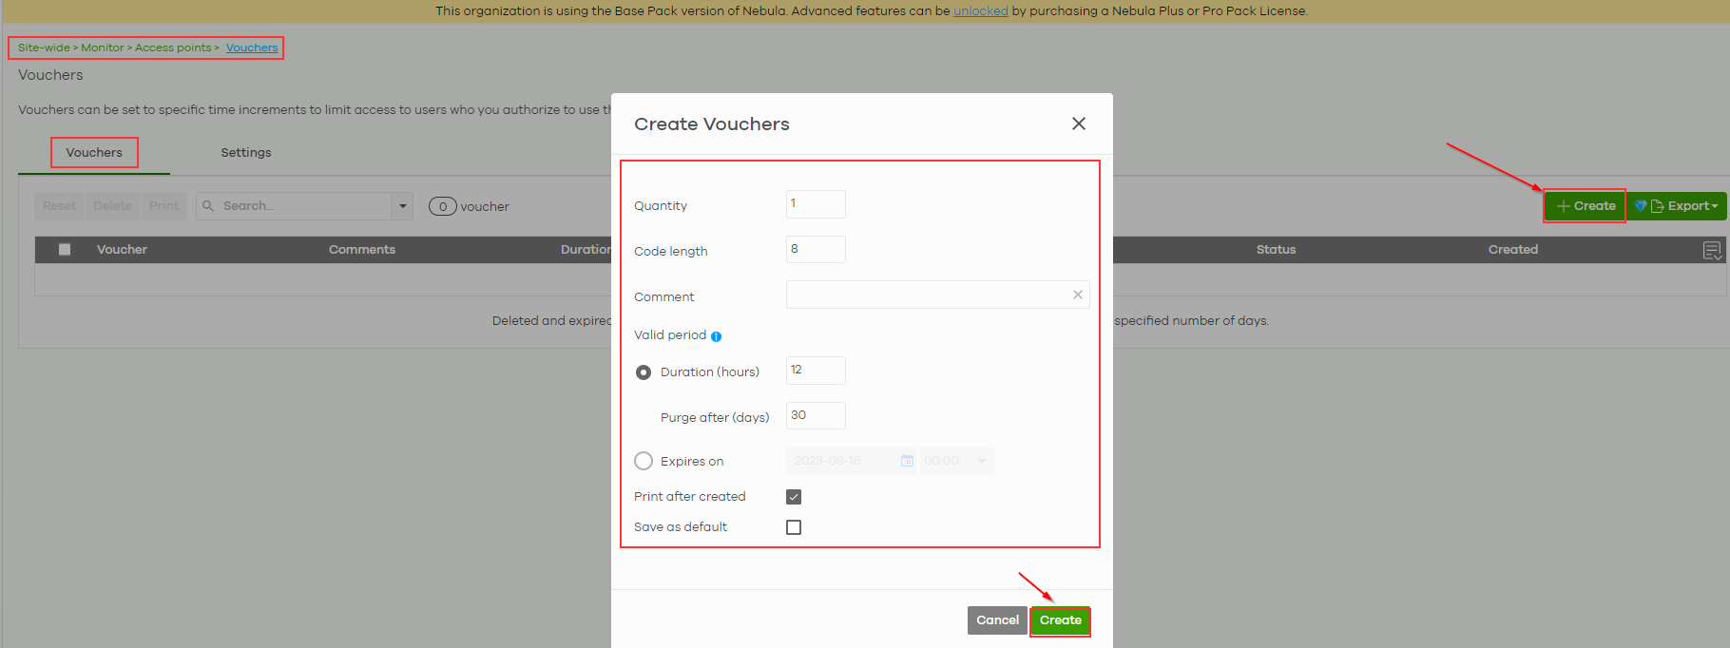The height and width of the screenshot is (648, 1730).
Task: Enable the Save as default checkbox
Action: point(794,527)
